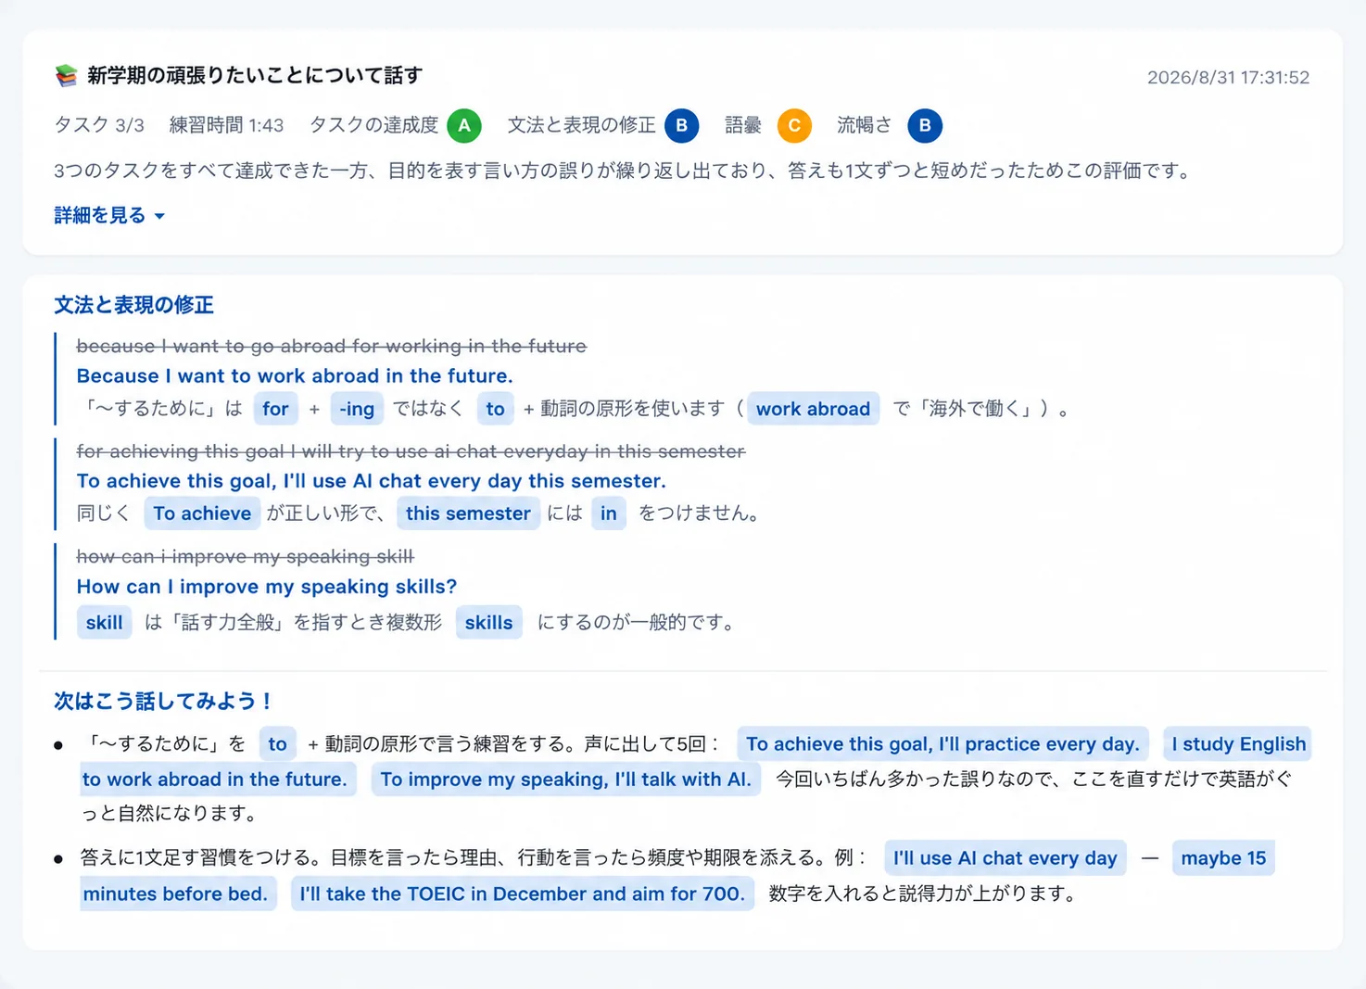The height and width of the screenshot is (989, 1366).
Task: Click example chip 'maybe 15'
Action: coord(1223,858)
